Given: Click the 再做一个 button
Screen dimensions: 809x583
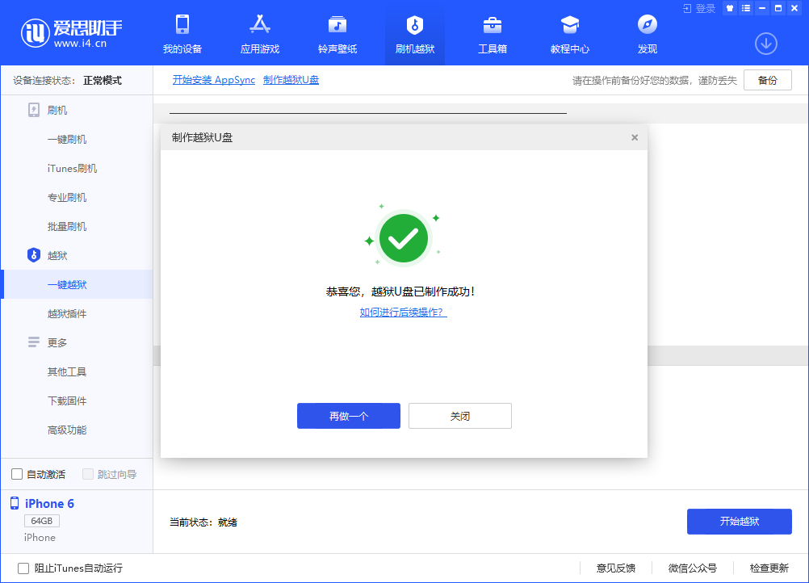Looking at the screenshot, I should pos(349,416).
